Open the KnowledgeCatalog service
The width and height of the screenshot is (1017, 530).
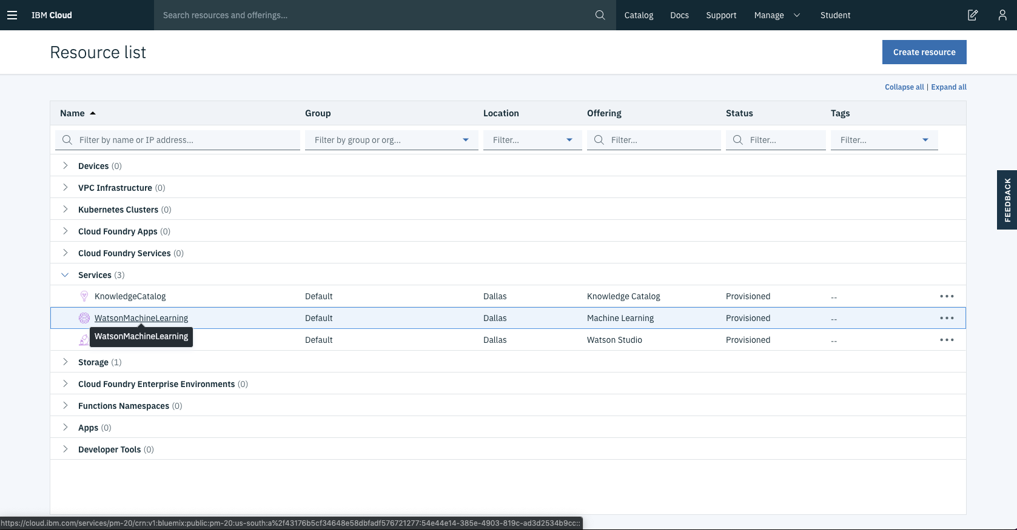click(x=130, y=296)
